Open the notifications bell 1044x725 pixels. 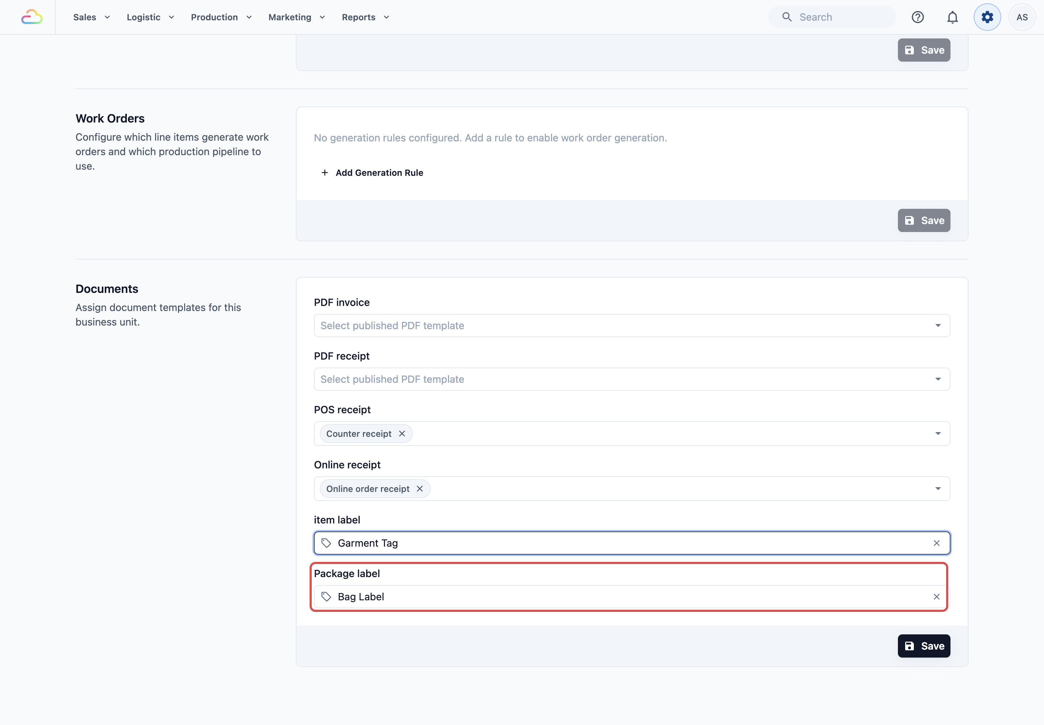952,17
